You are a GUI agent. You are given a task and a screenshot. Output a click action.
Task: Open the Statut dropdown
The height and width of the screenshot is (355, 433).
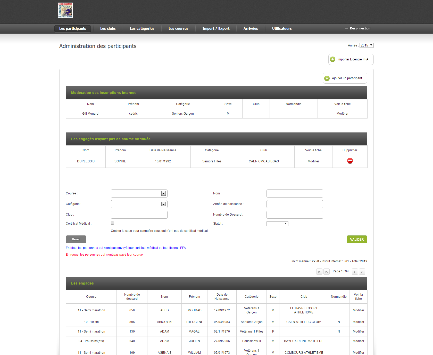[x=277, y=224]
